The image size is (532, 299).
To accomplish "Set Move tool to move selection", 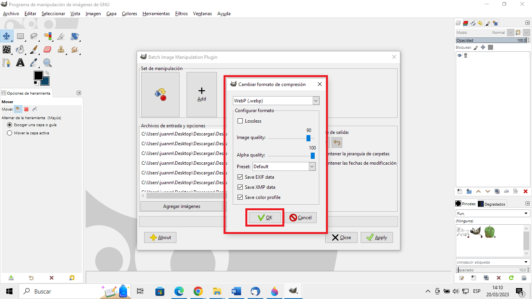I will pos(26,109).
